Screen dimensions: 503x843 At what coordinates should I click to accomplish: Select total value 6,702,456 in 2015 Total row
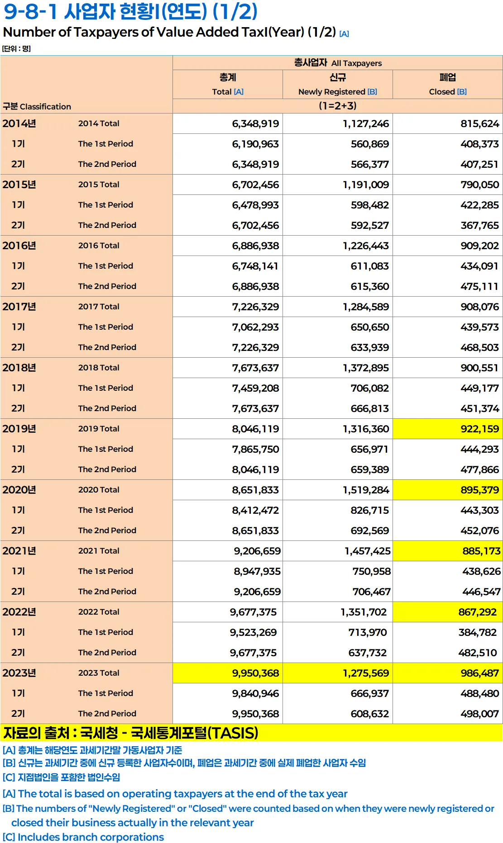(255, 185)
